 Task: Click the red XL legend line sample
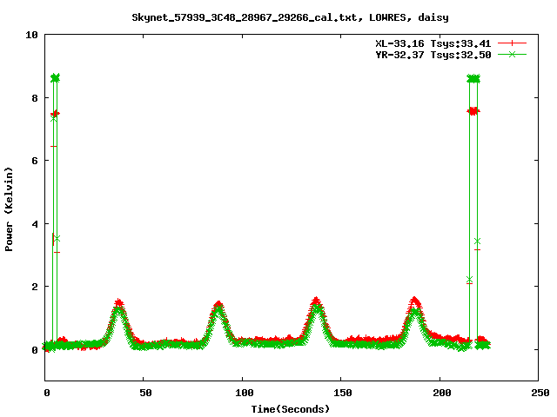(x=512, y=43)
